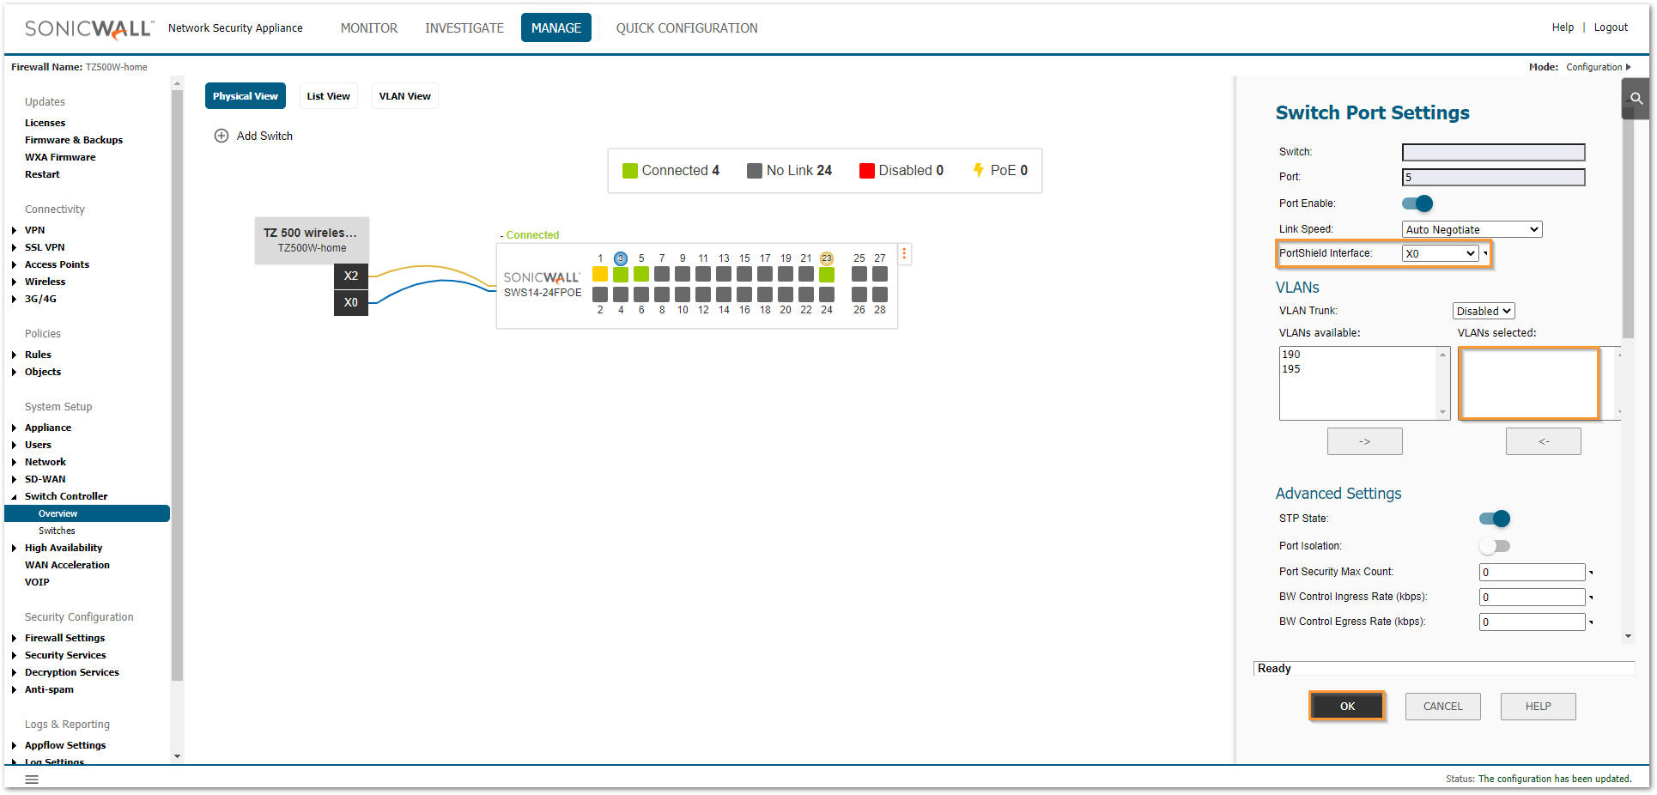The width and height of the screenshot is (1657, 795).
Task: Click OK to save port settings
Action: (x=1347, y=707)
